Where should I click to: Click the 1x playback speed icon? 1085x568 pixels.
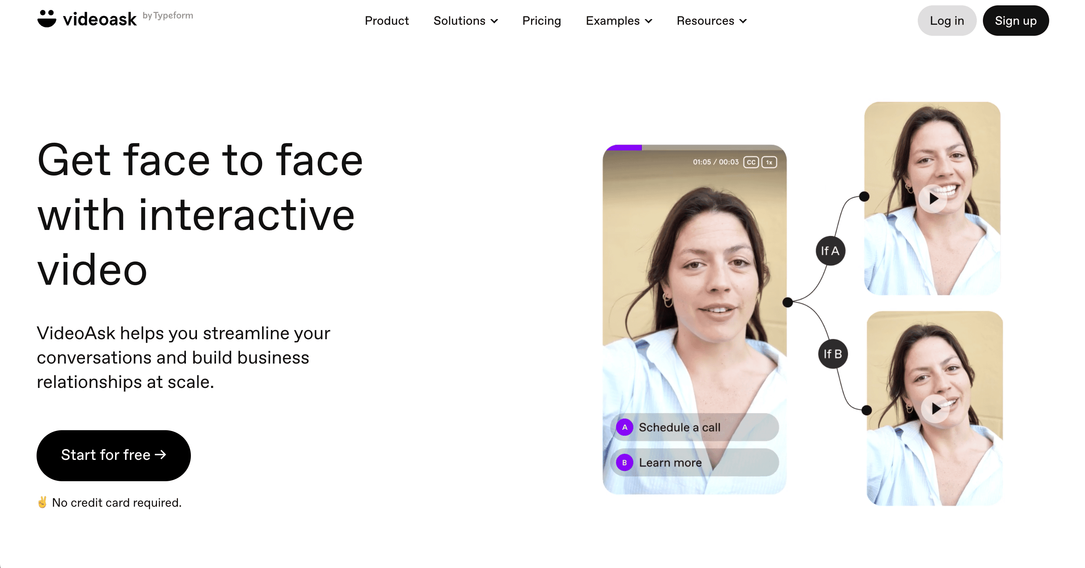(x=769, y=163)
